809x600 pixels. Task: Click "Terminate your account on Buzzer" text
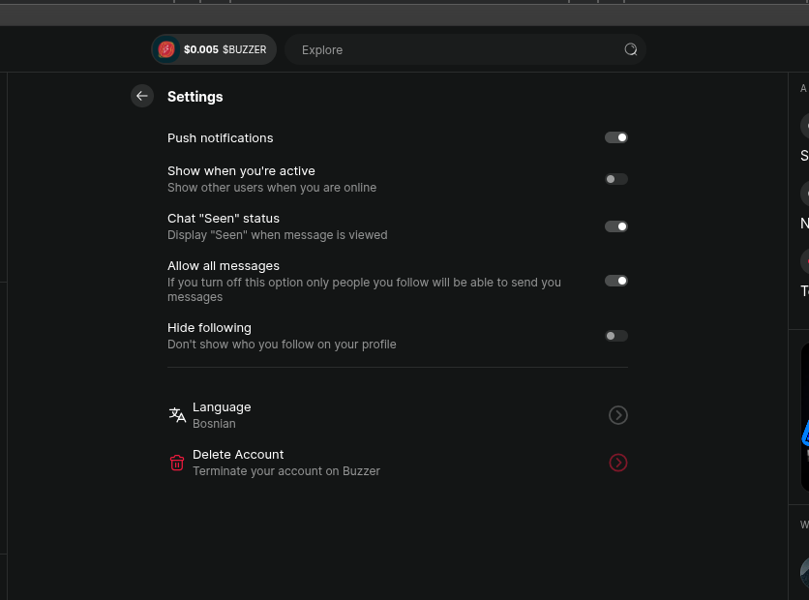(286, 471)
